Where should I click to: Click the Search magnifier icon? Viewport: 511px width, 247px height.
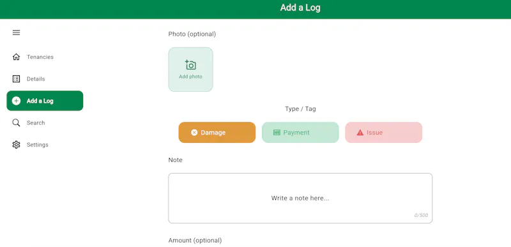pos(16,123)
